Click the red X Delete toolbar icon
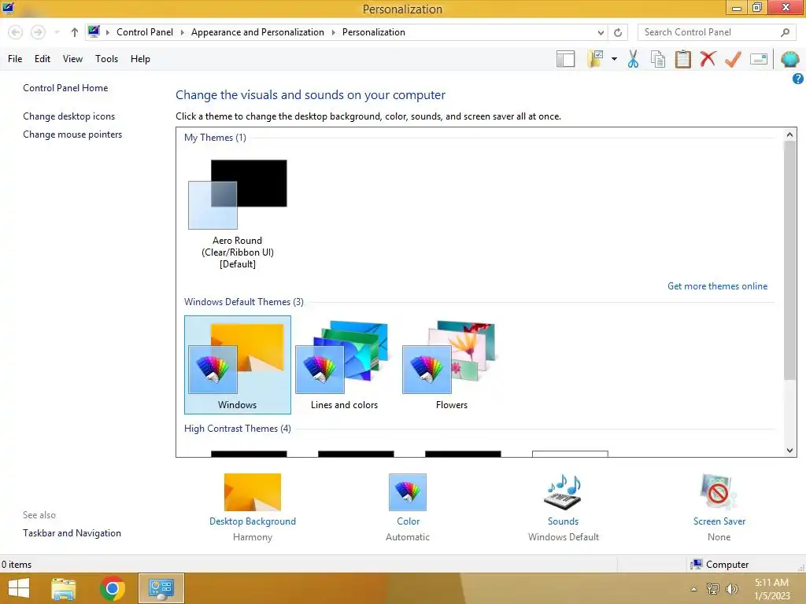This screenshot has height=604, width=806. [708, 58]
